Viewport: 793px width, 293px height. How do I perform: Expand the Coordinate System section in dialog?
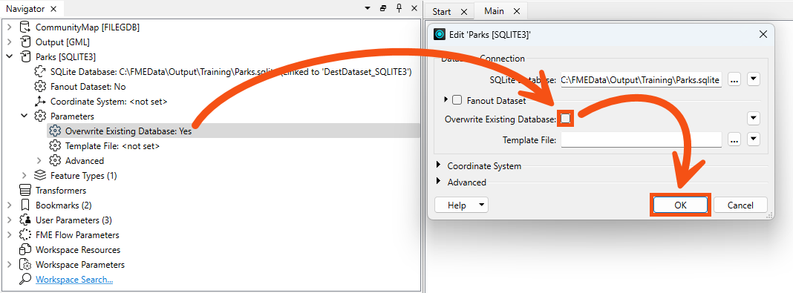439,165
